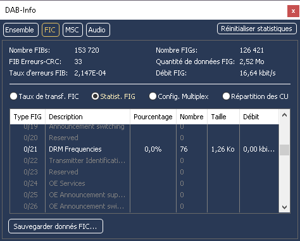Click the table scrollbar up arrow
The image size is (300, 241).
click(x=284, y=115)
